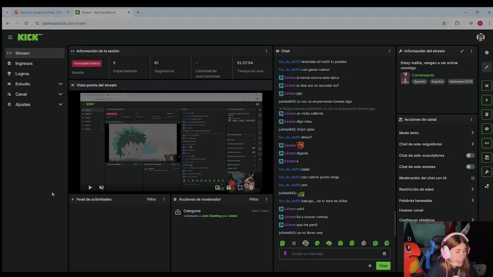Click the browser address bar URL

pos(64,23)
